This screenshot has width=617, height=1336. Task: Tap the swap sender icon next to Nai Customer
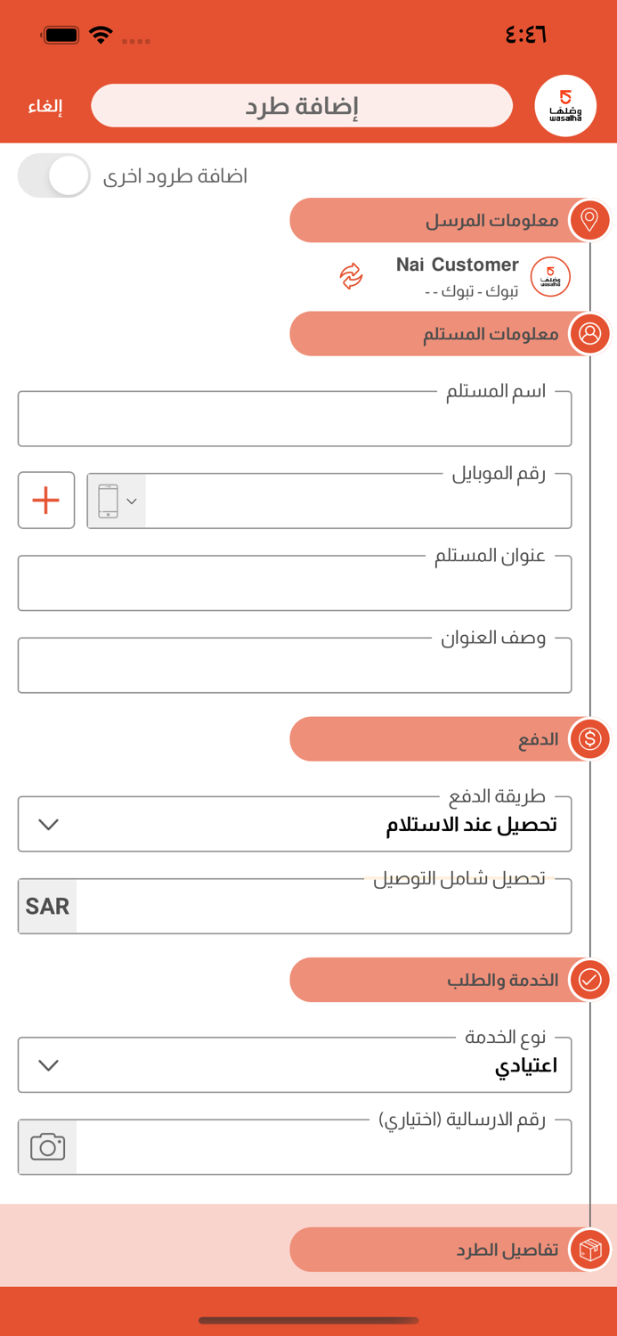pos(353,277)
